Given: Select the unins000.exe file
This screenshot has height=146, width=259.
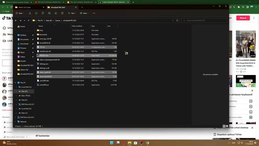Looking at the screenshot, I should coord(76,85).
